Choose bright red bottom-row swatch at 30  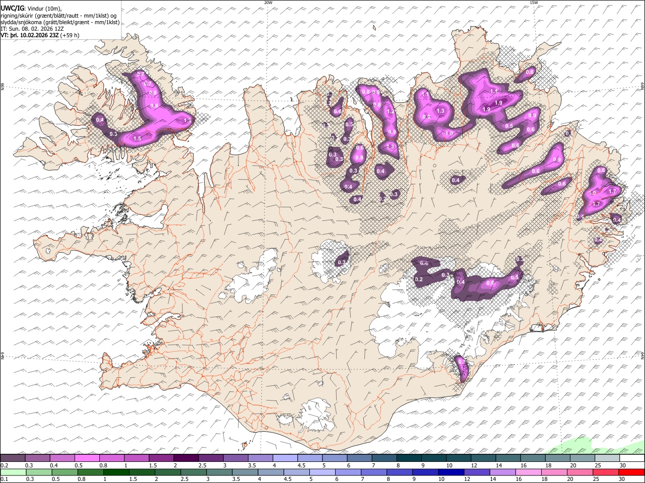click(632, 472)
